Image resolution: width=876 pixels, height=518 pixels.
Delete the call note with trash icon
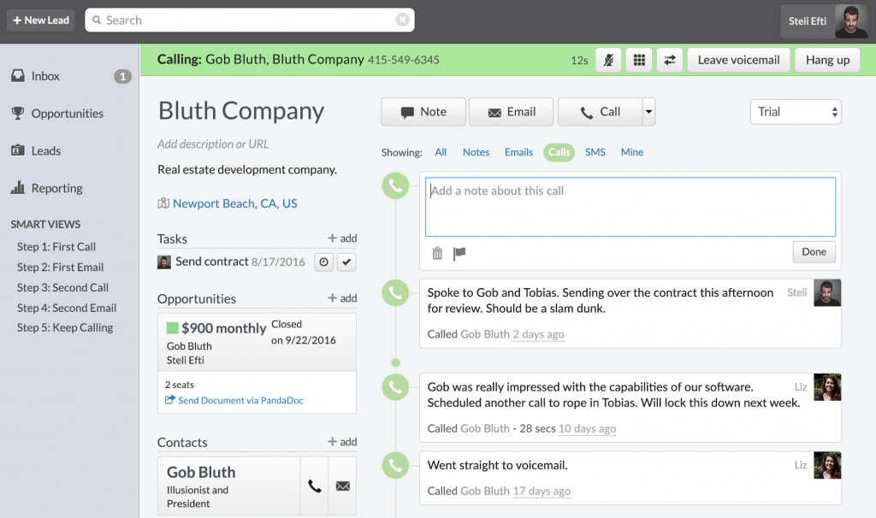coord(437,253)
